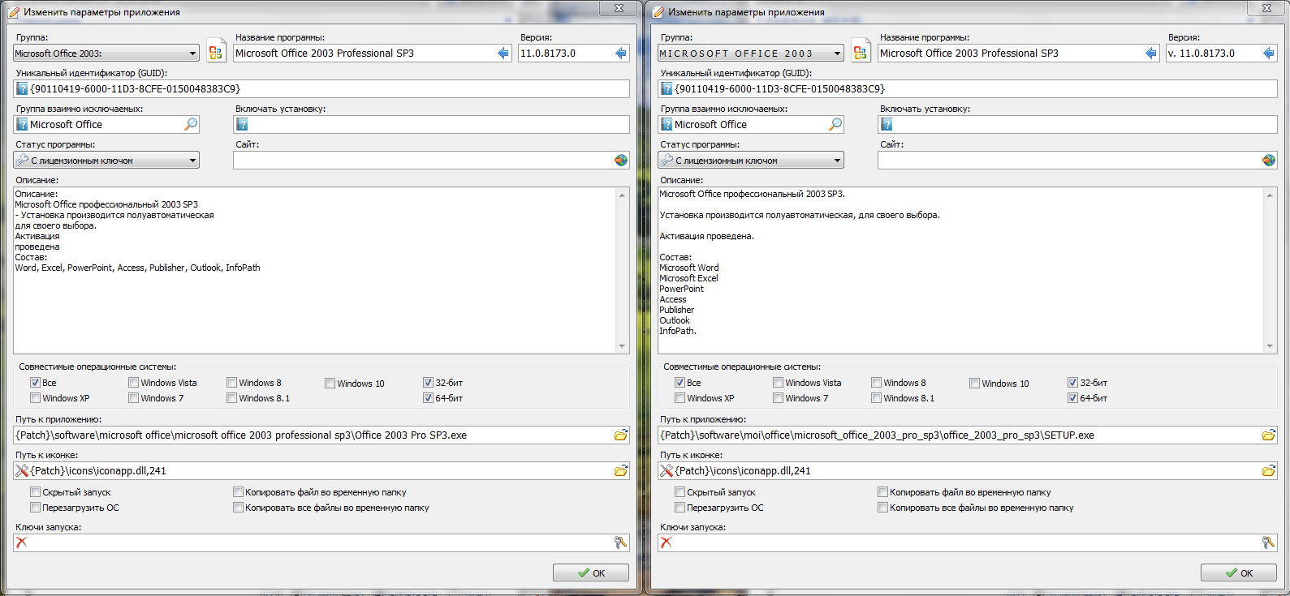Expand 'Статус программы' dropdown in left dialog
Screen dimensions: 1290x596
[x=106, y=161]
